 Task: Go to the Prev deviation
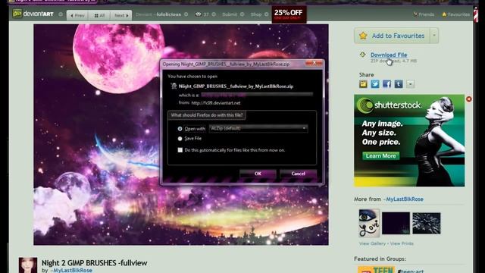(77, 15)
